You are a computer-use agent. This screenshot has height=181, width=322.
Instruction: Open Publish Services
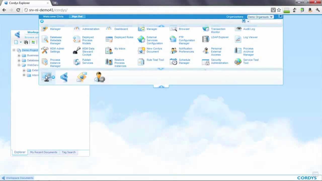(77, 62)
